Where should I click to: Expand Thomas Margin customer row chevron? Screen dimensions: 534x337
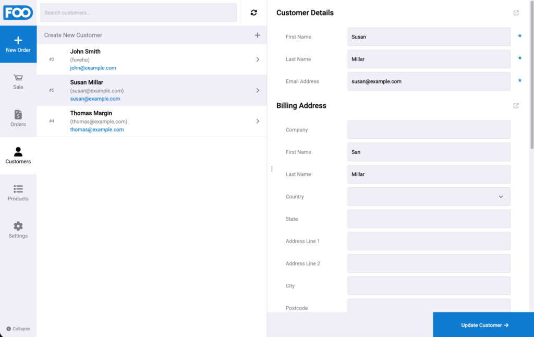(x=258, y=122)
